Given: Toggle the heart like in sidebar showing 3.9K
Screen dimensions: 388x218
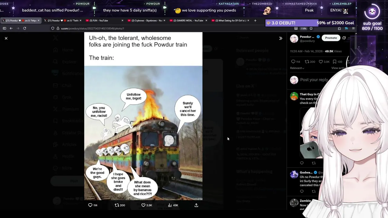Looking at the screenshot, I should pyautogui.click(x=320, y=61).
